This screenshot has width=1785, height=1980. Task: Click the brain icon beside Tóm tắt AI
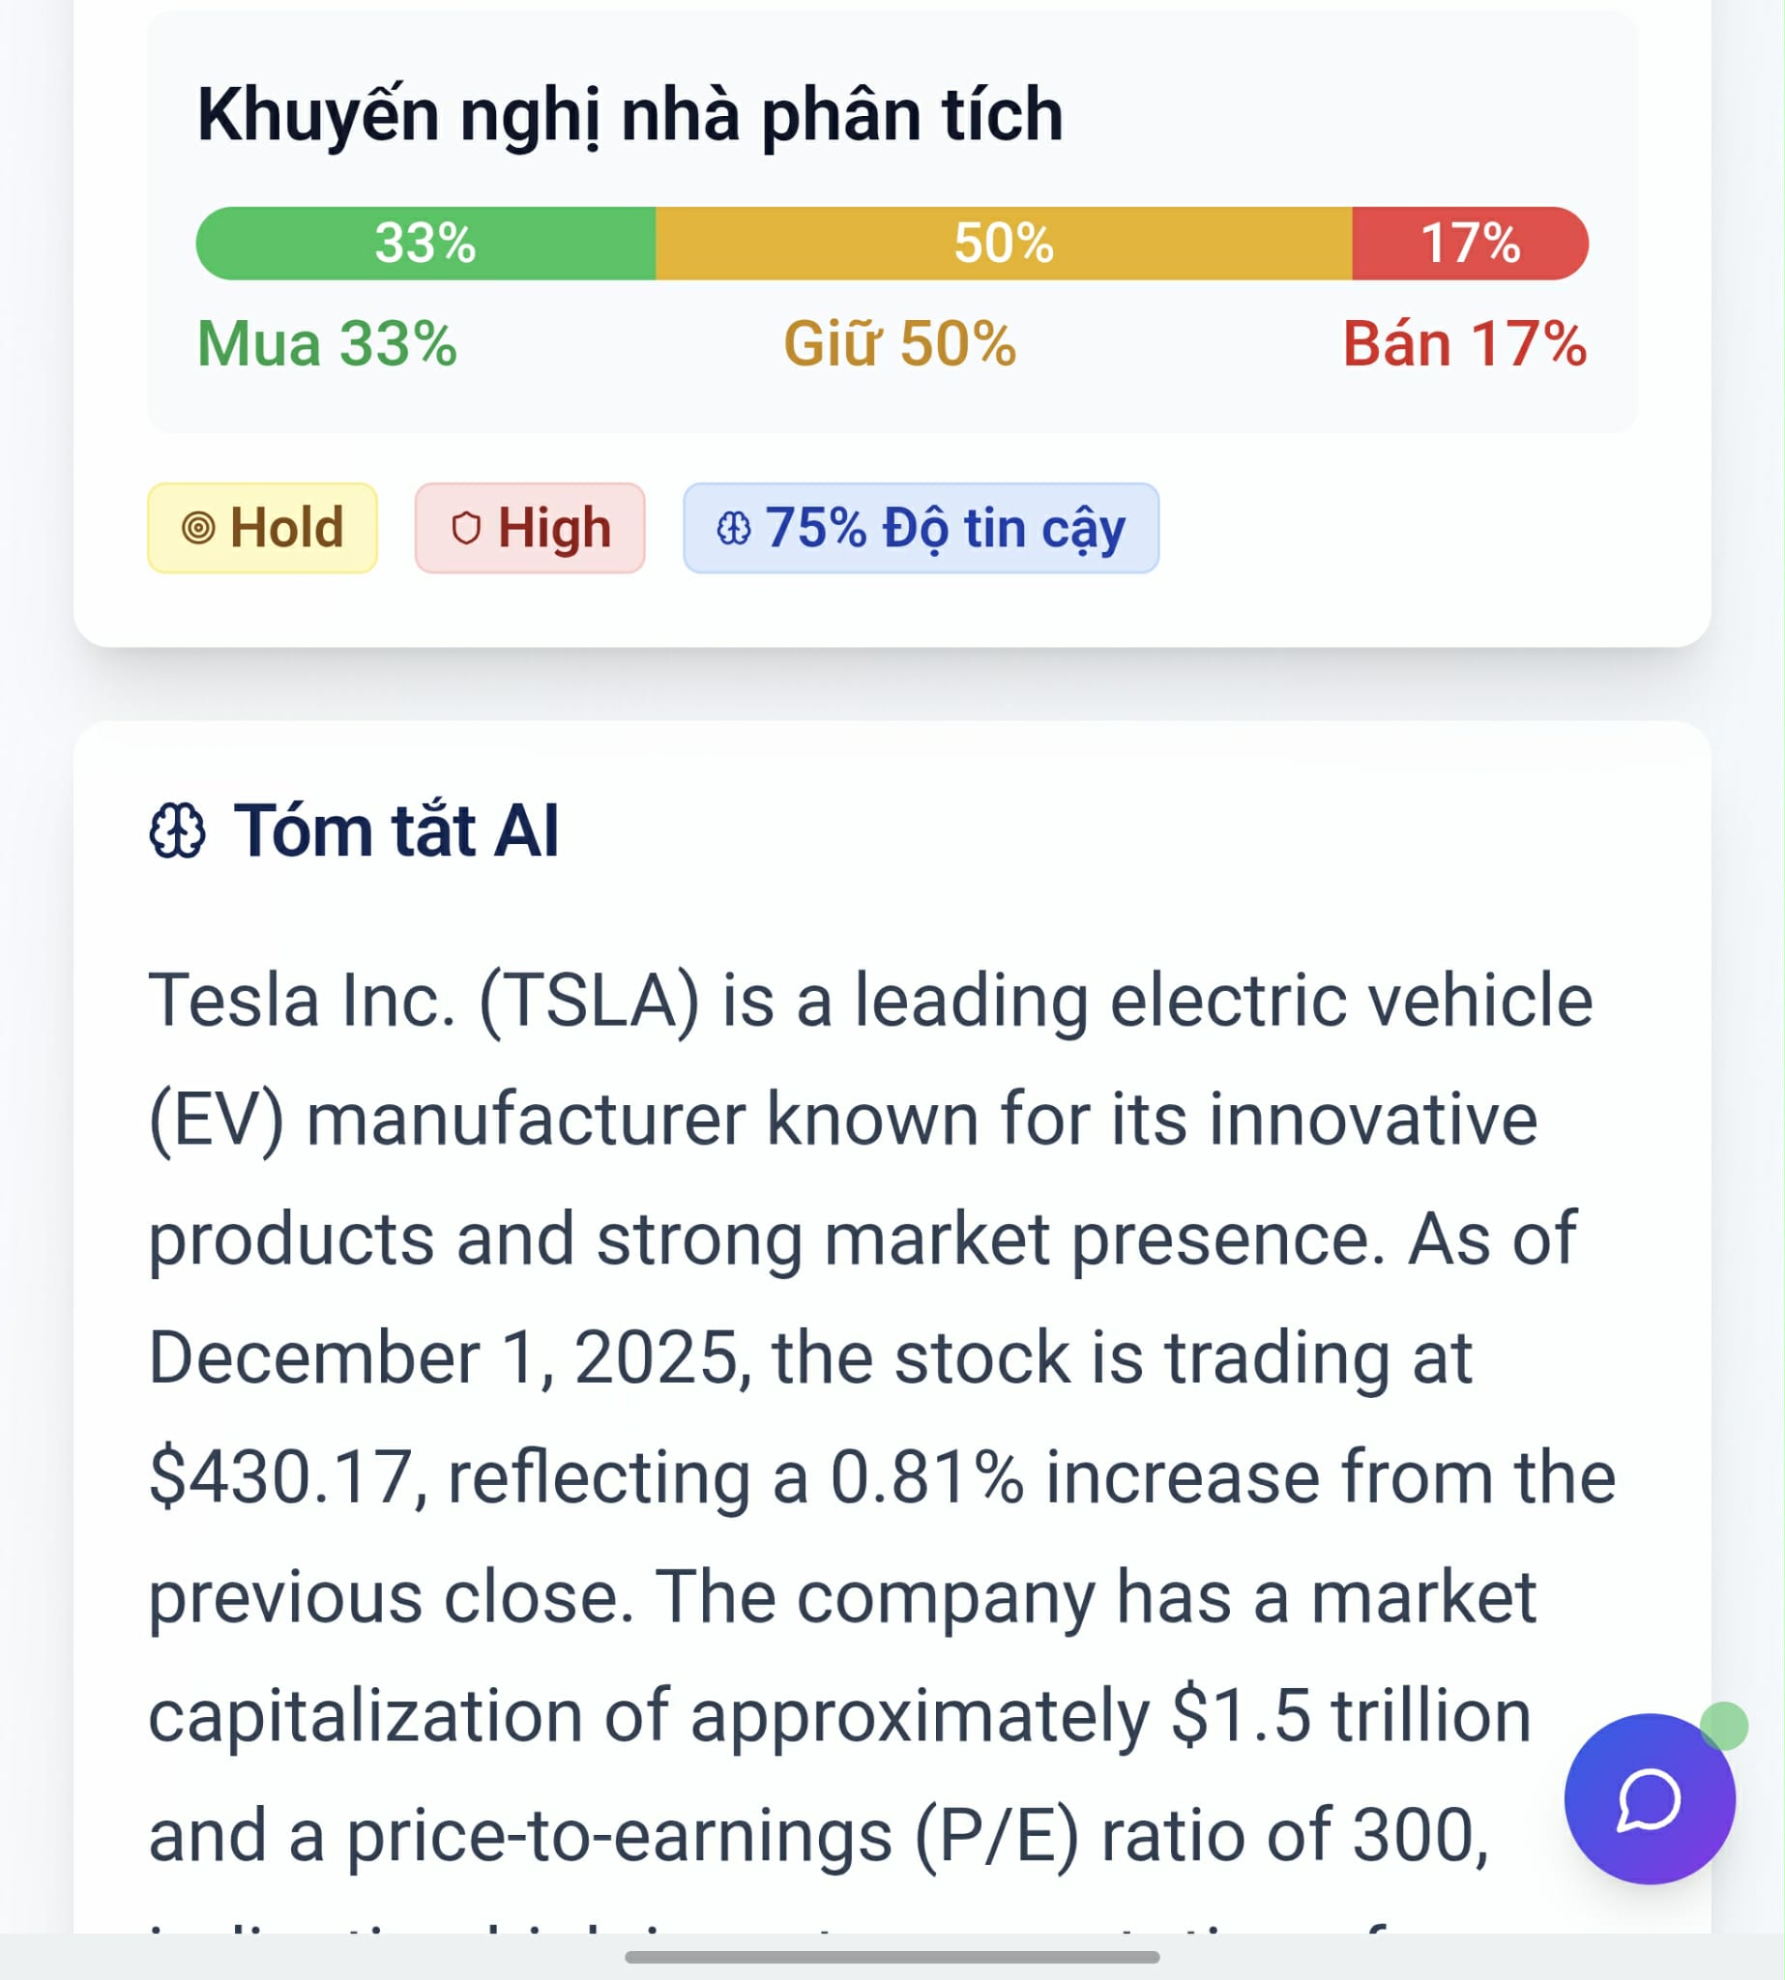pyautogui.click(x=178, y=830)
